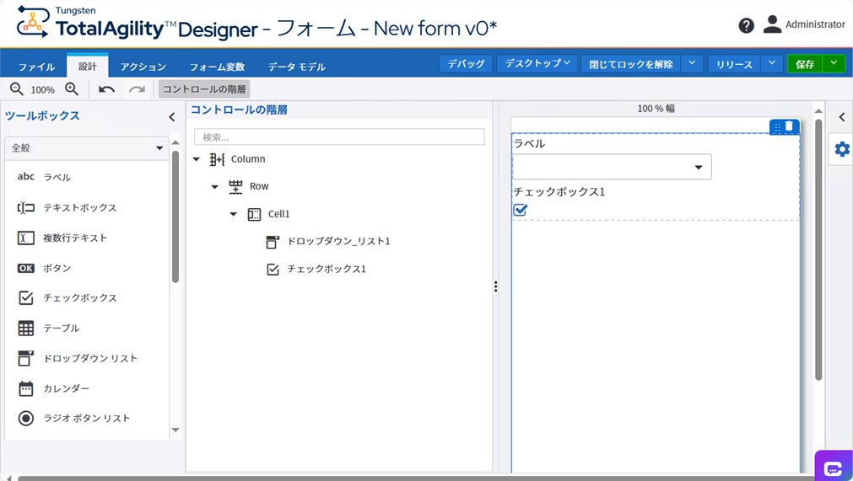Click the デバッグ button
This screenshot has height=481, width=853.
click(x=466, y=64)
